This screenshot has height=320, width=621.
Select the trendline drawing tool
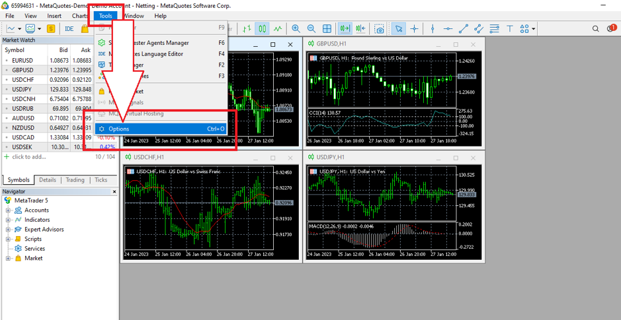click(463, 29)
